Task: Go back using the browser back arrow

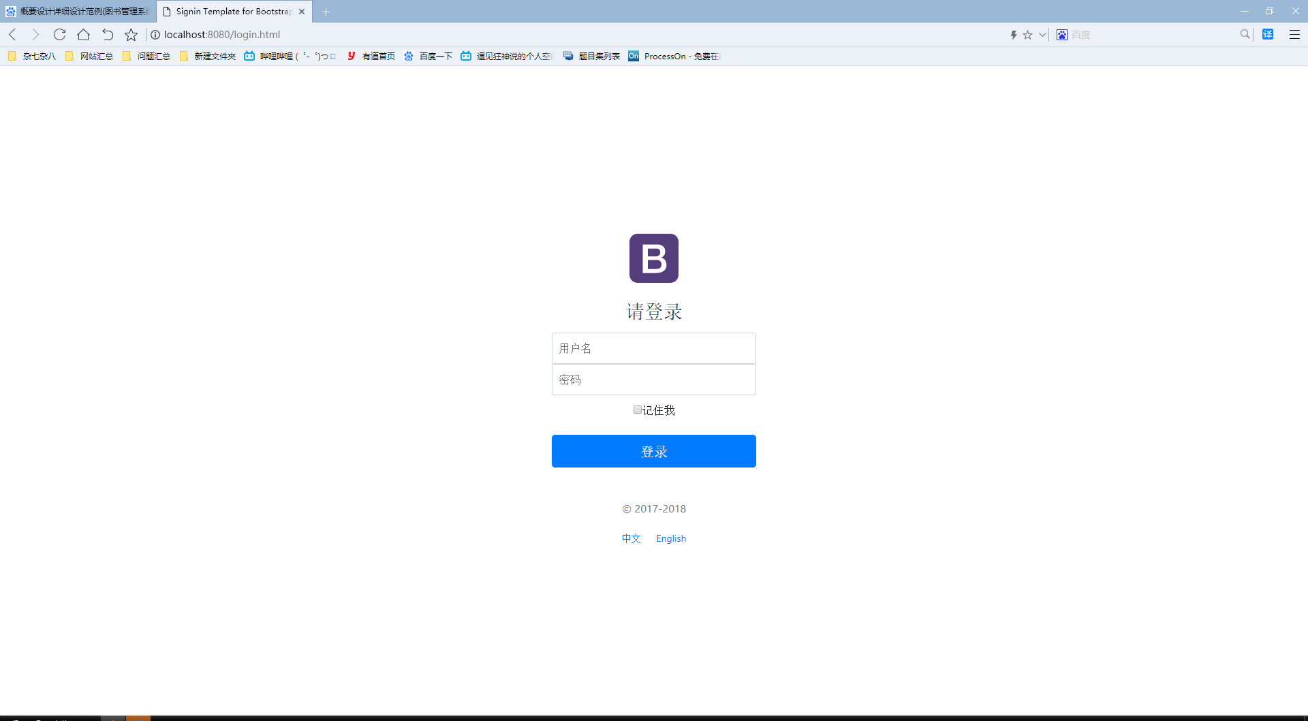Action: pos(12,35)
